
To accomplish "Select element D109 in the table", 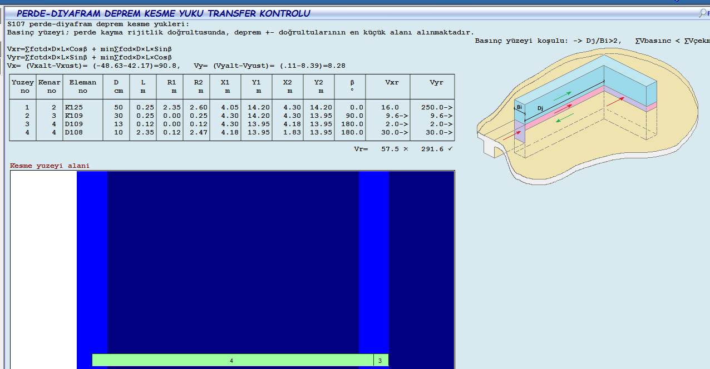I will (74, 124).
